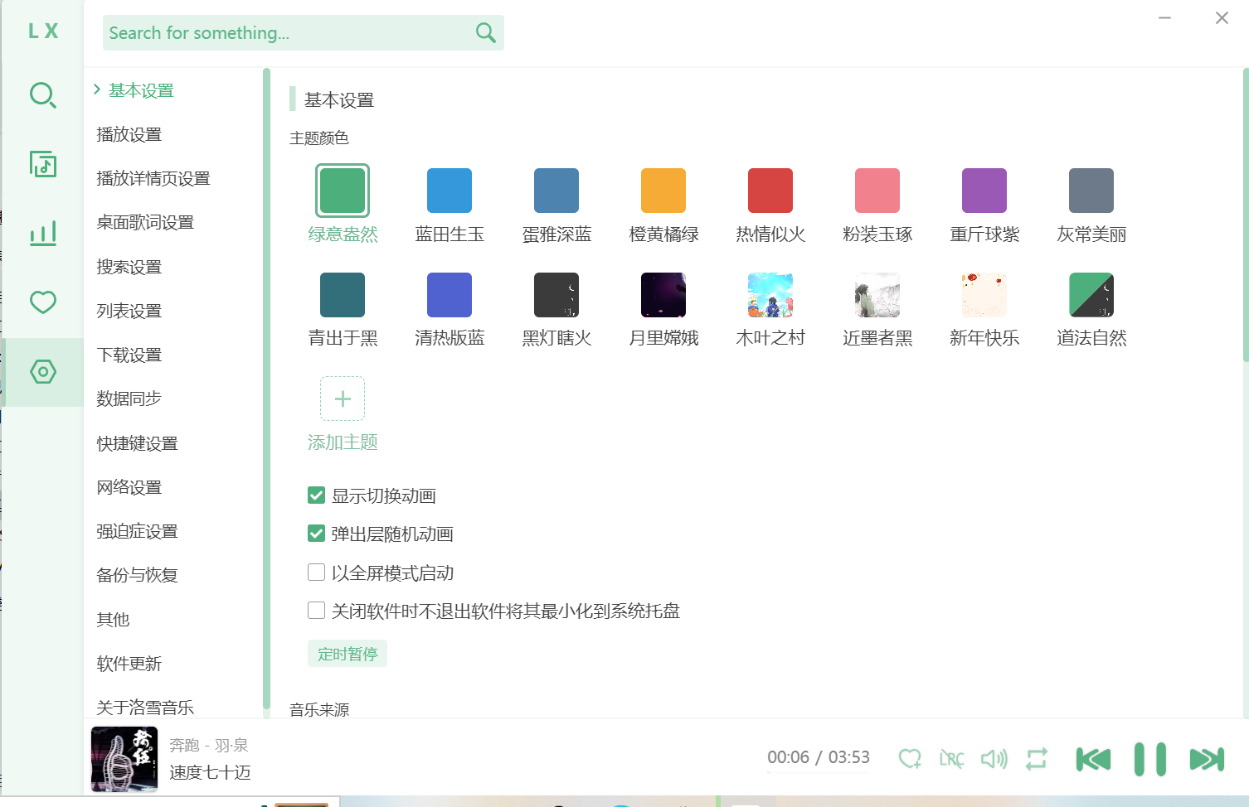Open the song list library icon
Screen dimensions: 1249x807
[42, 164]
